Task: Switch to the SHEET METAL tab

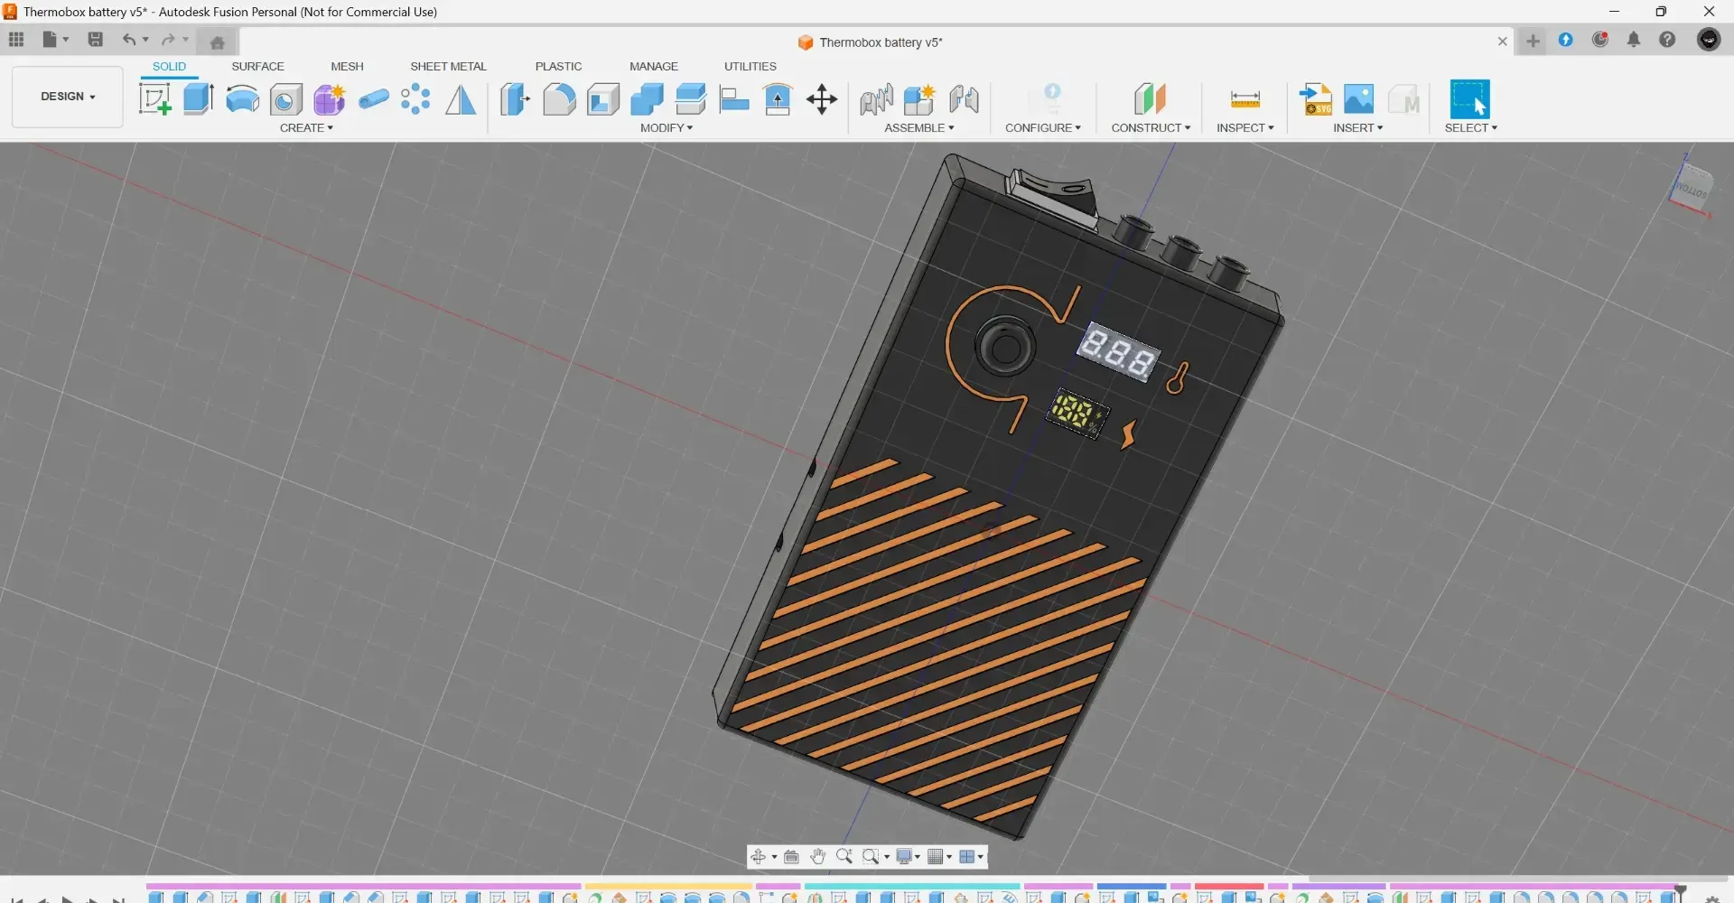Action: [448, 67]
